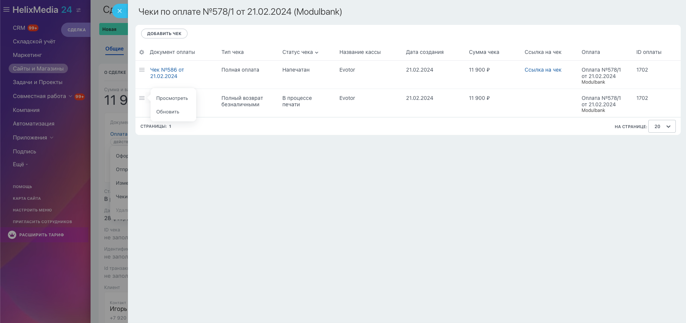This screenshot has width=686, height=323.
Task: Open CRM in the sidebar
Action: coord(19,28)
